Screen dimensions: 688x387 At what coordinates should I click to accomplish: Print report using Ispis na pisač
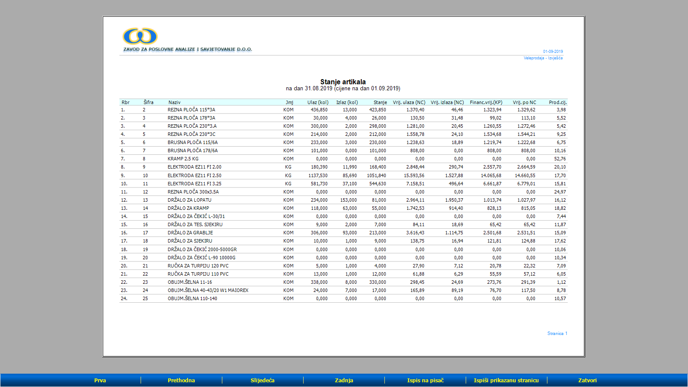point(425,380)
